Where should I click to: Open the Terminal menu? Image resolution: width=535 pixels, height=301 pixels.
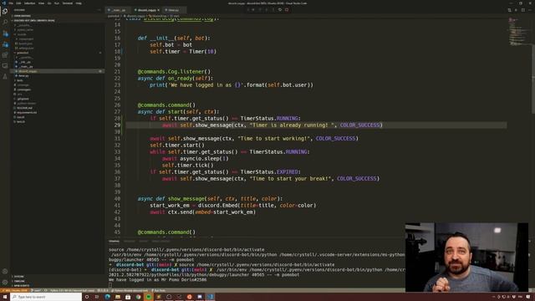point(68,3)
